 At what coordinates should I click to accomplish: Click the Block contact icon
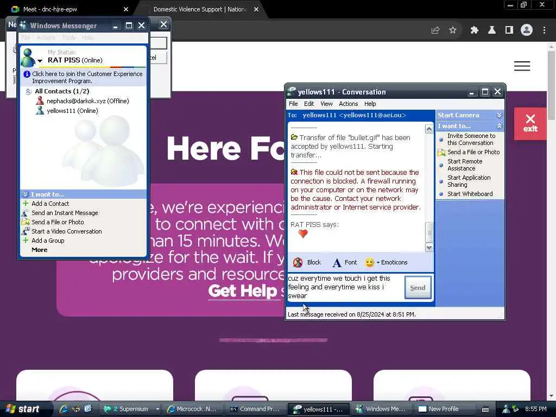[x=298, y=262]
